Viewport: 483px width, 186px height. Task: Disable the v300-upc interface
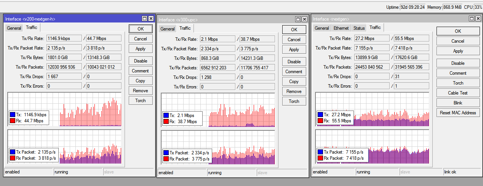click(x=294, y=62)
